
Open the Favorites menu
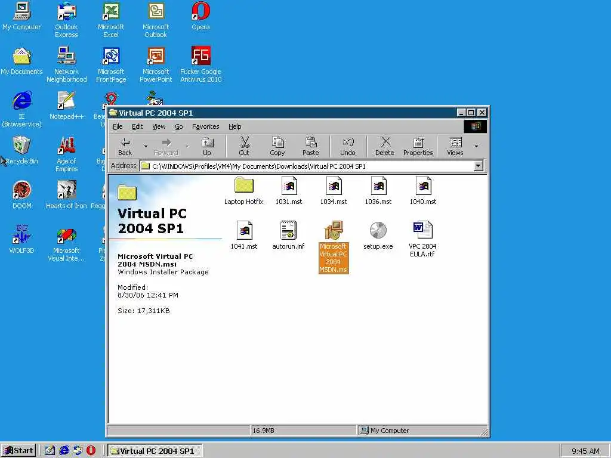[206, 126]
